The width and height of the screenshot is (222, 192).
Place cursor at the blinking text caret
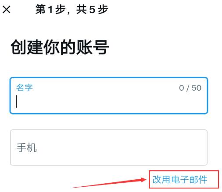pyautogui.click(x=16, y=102)
